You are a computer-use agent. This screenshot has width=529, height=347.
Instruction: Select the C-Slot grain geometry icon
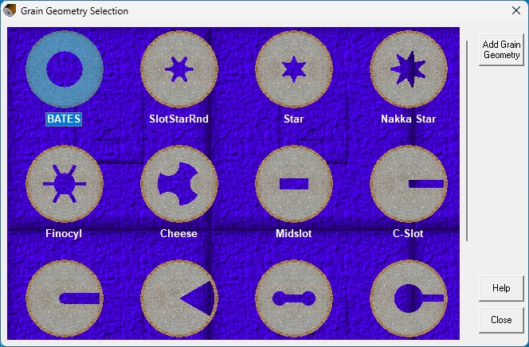click(x=409, y=184)
